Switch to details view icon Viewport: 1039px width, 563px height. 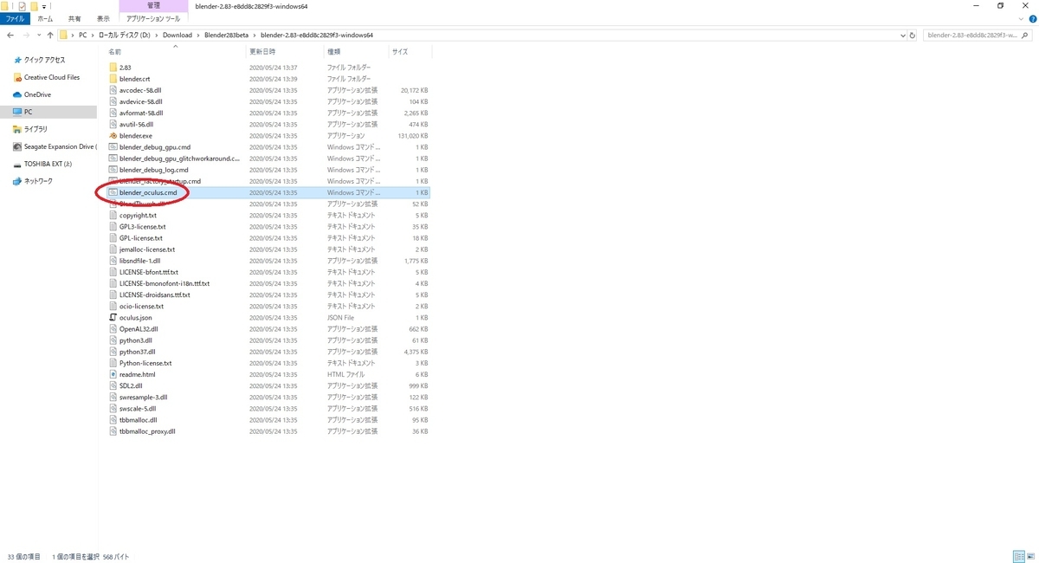point(1019,556)
